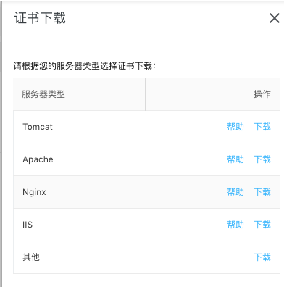The height and width of the screenshot is (287, 284).
Task: Select the IIS server type label
Action: (x=28, y=225)
